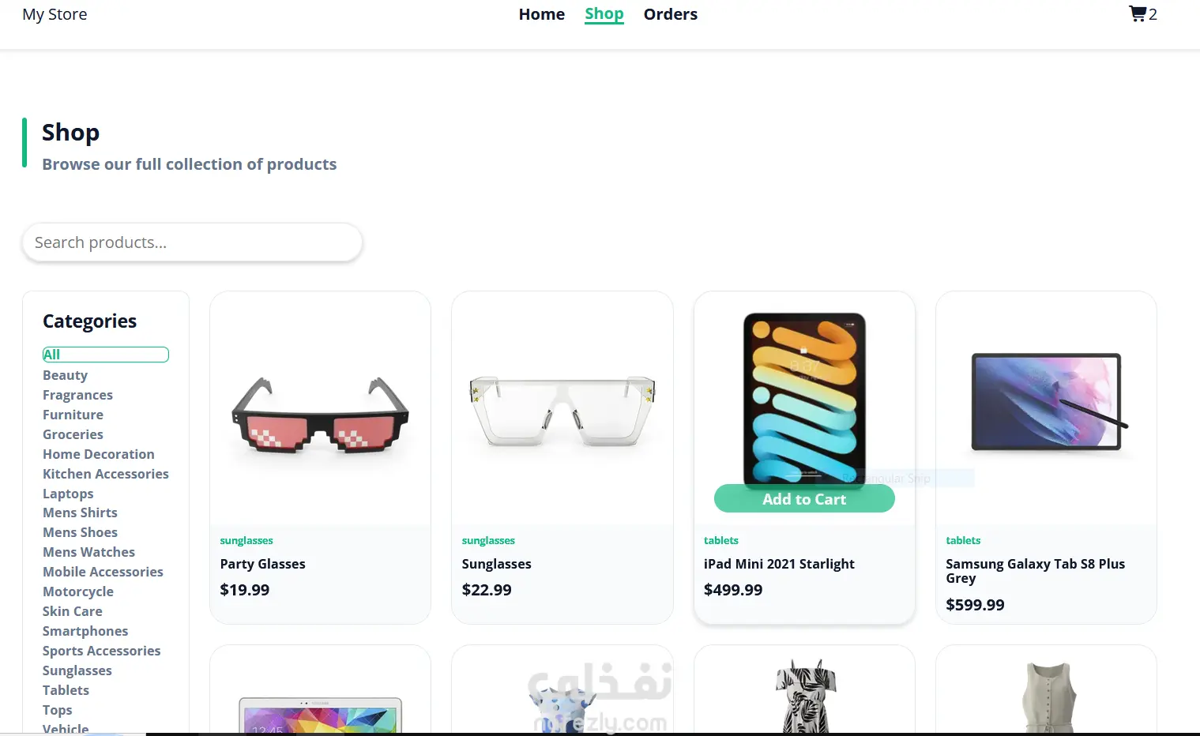Filter by Beauty category

(x=65, y=375)
